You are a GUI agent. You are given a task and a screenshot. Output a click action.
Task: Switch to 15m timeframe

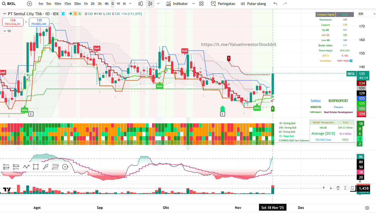(x=67, y=4)
